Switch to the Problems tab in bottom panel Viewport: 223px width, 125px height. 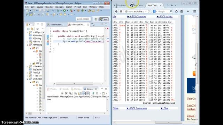point(52,89)
